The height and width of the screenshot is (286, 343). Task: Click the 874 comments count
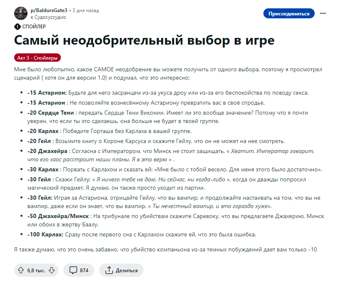(84, 270)
